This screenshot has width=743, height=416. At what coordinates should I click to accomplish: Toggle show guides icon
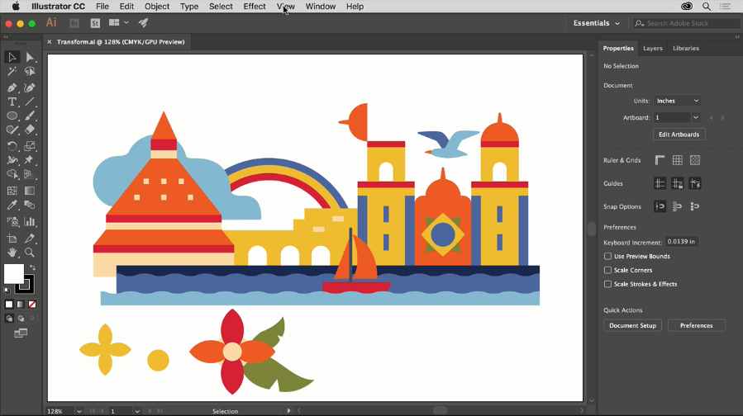click(660, 183)
